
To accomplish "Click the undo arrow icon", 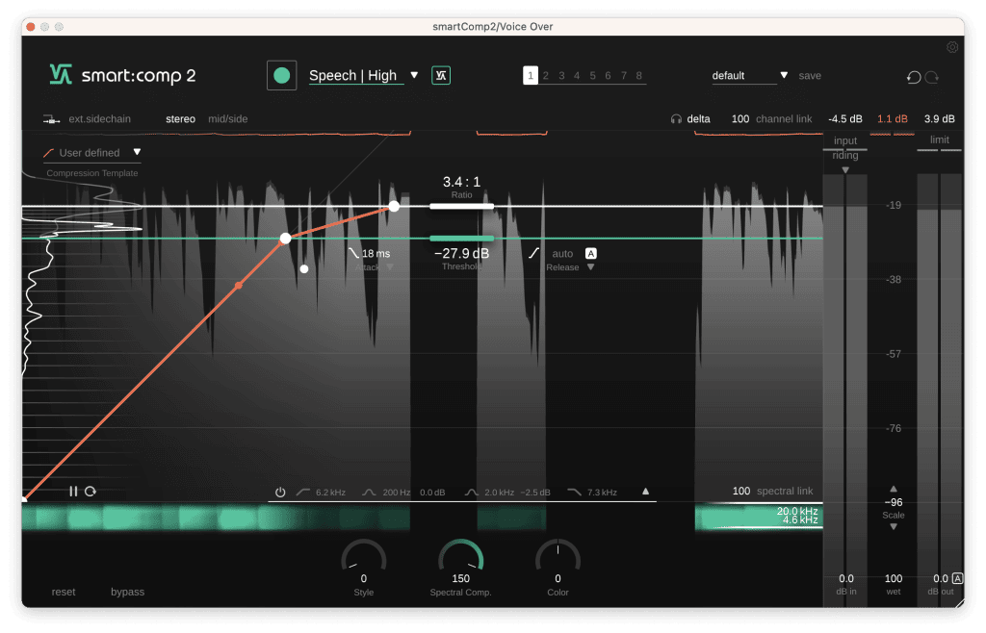I will [x=915, y=77].
